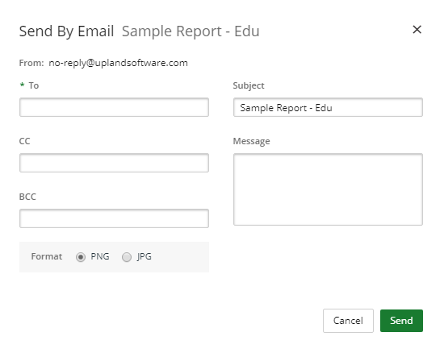The image size is (444, 353).
Task: Select the JPG format radio button
Action: tap(127, 257)
